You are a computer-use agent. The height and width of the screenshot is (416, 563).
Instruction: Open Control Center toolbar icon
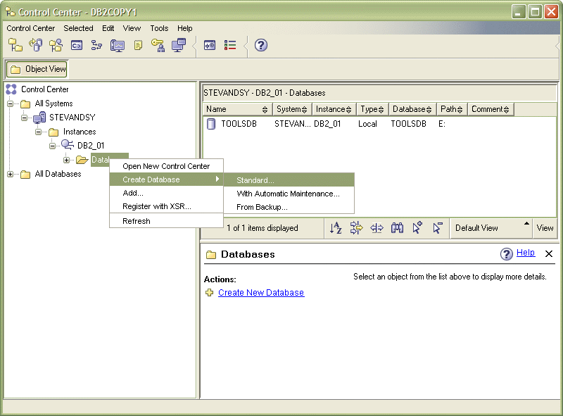coord(15,45)
